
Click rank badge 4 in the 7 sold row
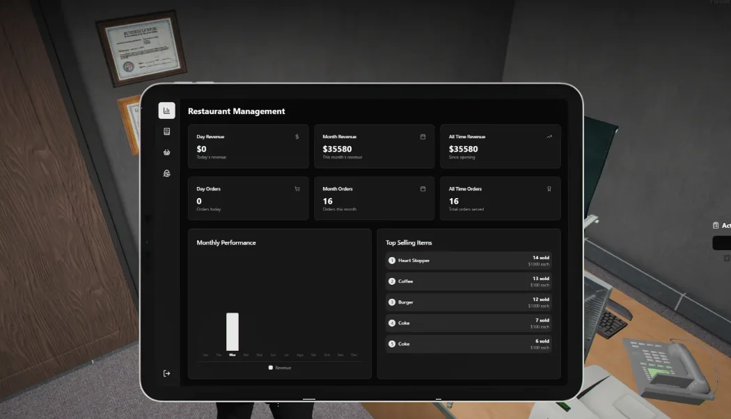click(x=391, y=323)
